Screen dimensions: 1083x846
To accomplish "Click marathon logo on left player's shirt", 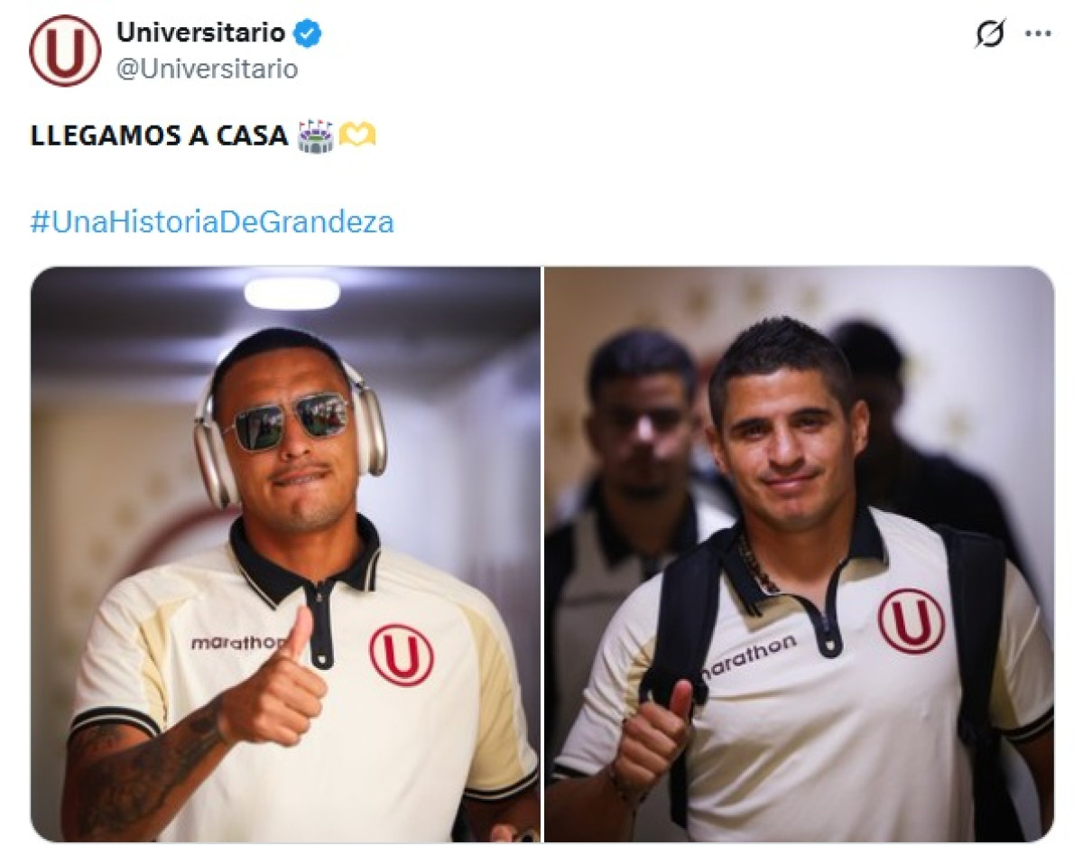I will click(236, 643).
